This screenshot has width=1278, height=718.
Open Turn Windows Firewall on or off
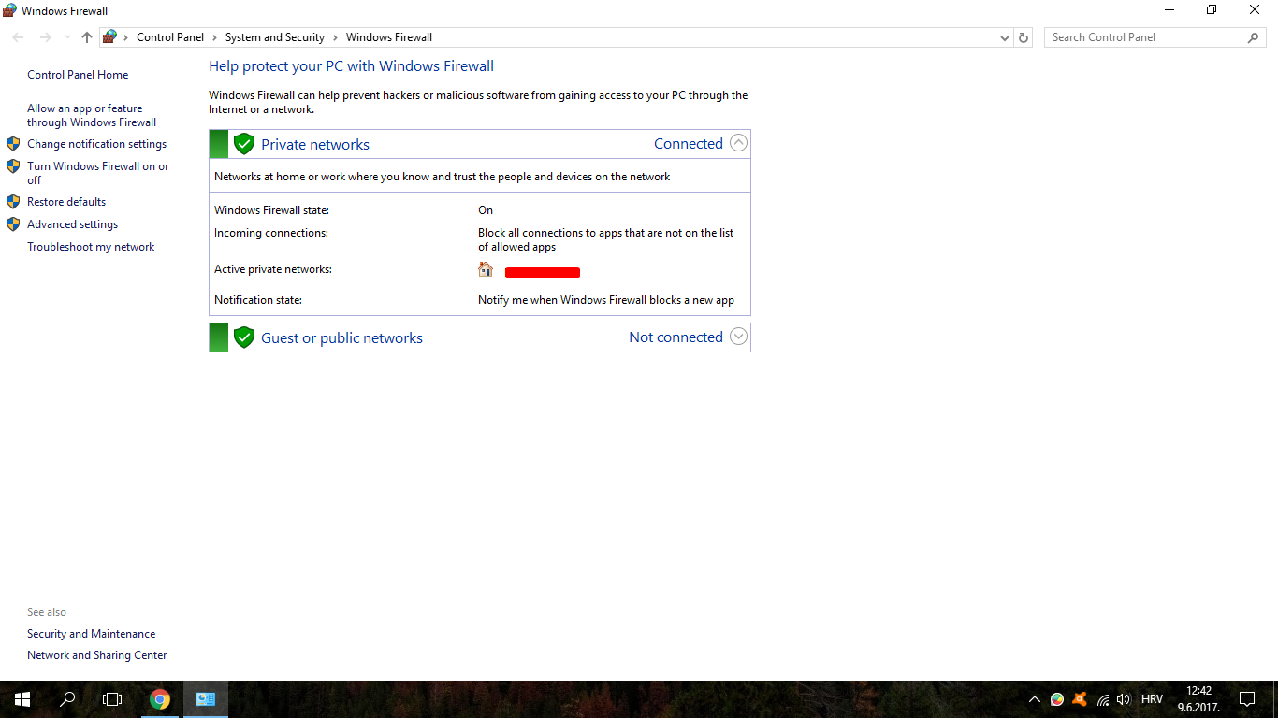98,173
